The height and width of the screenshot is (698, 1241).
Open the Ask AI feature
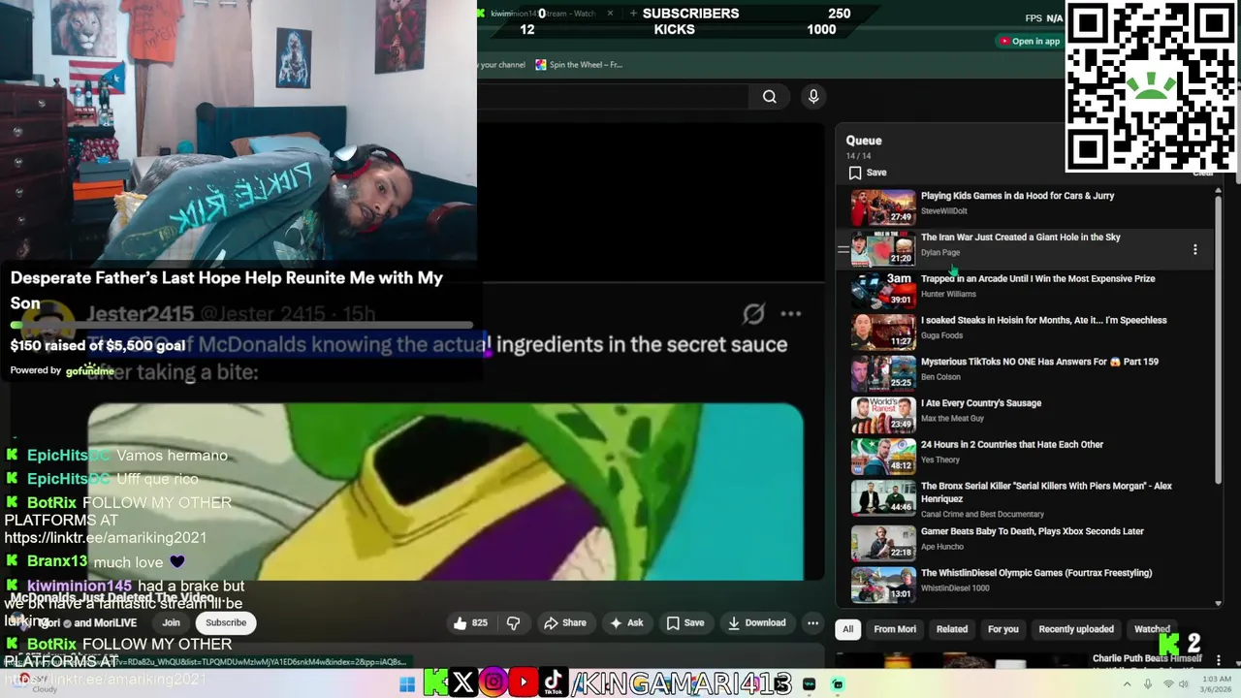point(626,622)
